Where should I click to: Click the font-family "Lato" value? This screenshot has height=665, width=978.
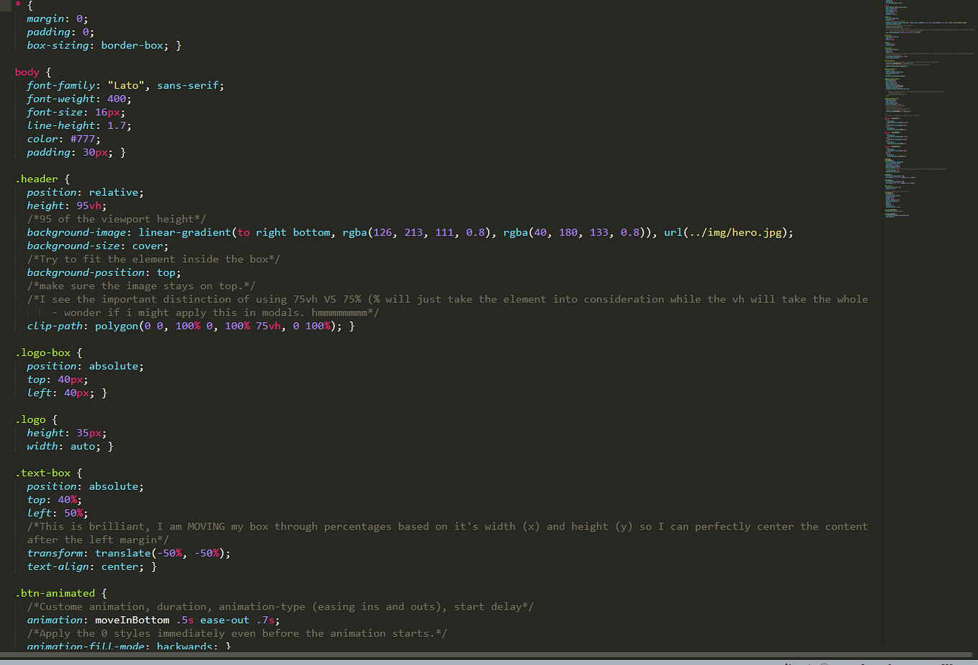click(125, 84)
